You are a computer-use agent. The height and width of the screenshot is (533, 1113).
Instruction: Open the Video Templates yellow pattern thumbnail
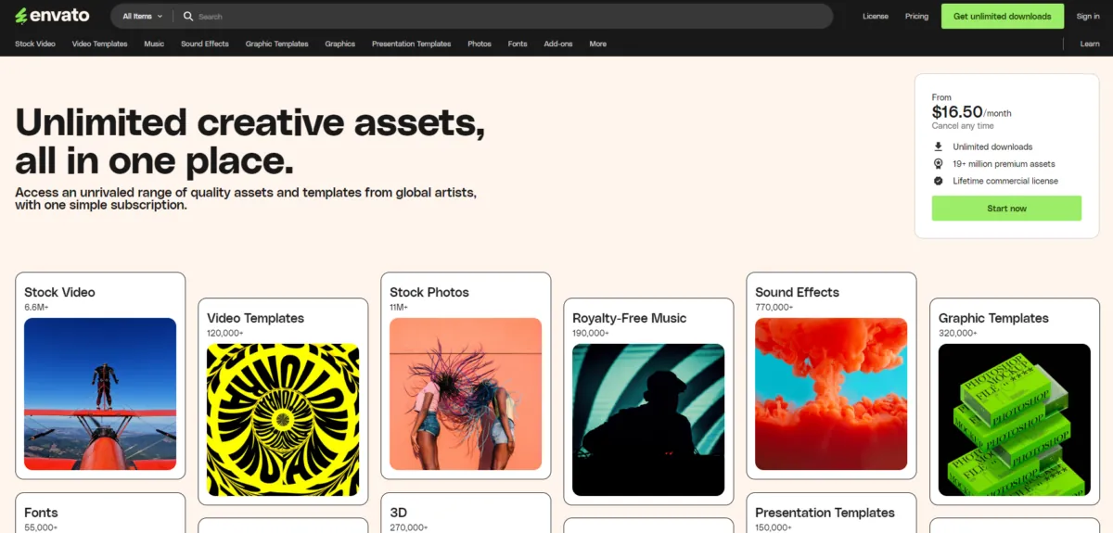(x=283, y=420)
